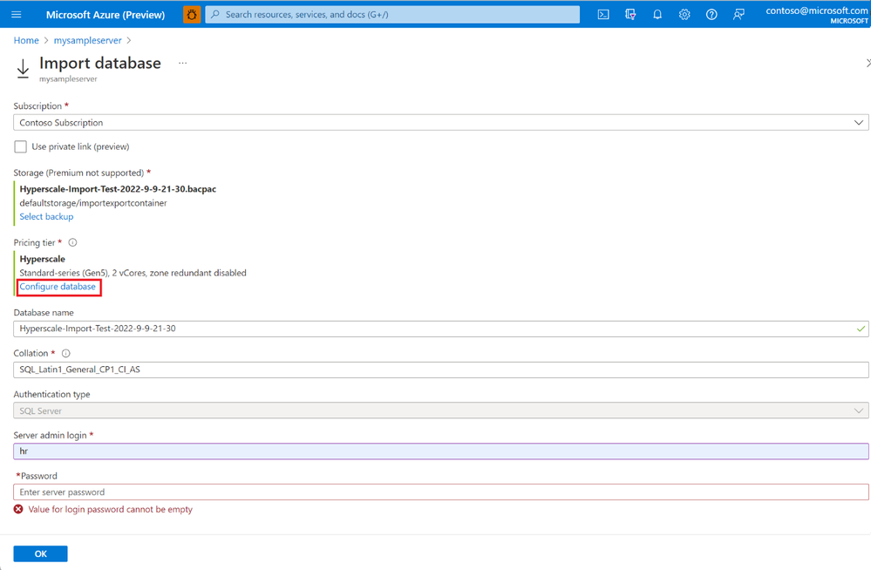The image size is (871, 570).
Task: Go to mysampleserver breadcrumb
Action: click(87, 41)
